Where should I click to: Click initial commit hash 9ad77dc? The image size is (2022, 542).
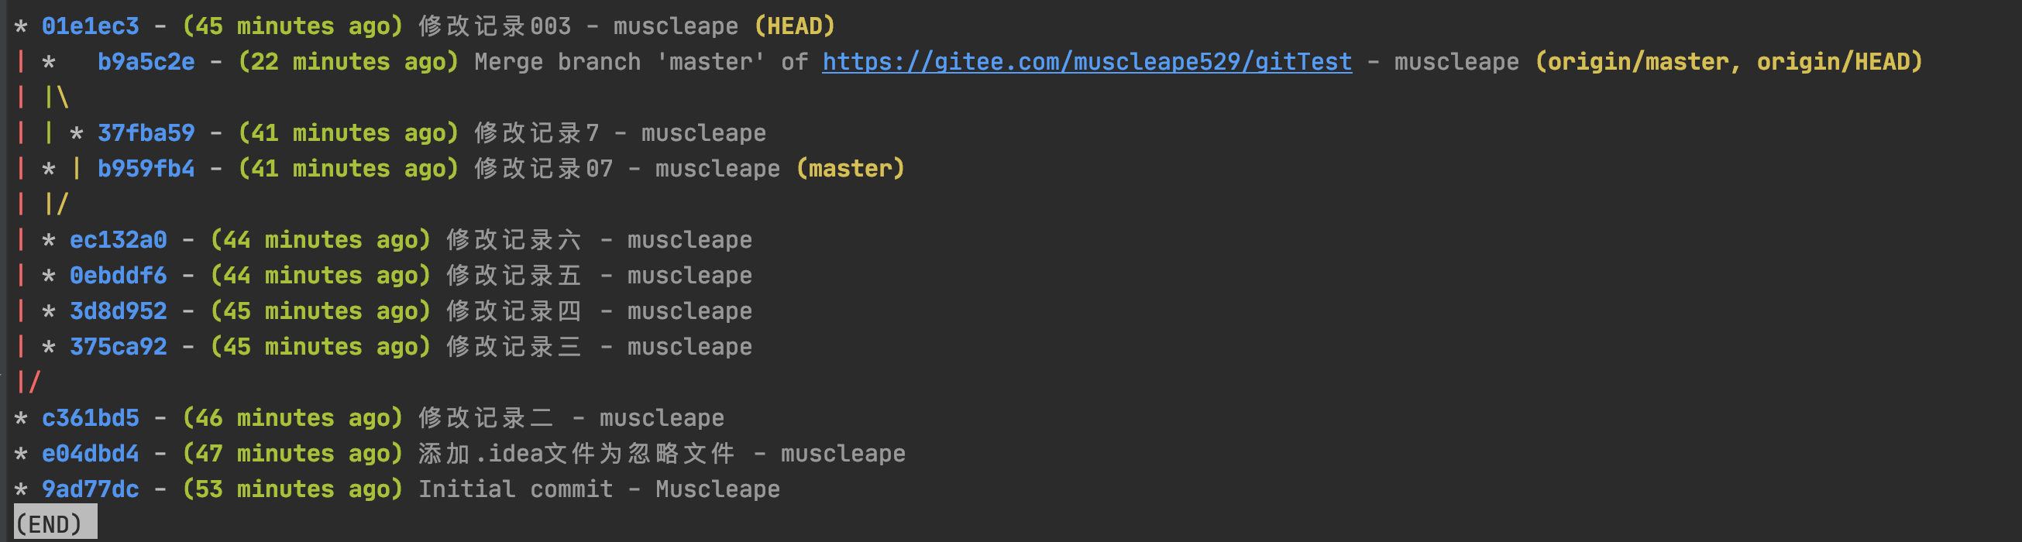point(91,489)
